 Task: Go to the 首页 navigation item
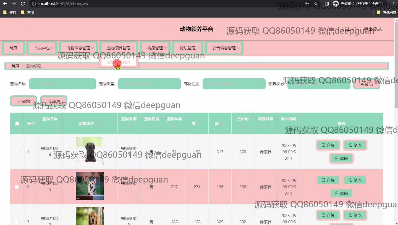pos(13,48)
